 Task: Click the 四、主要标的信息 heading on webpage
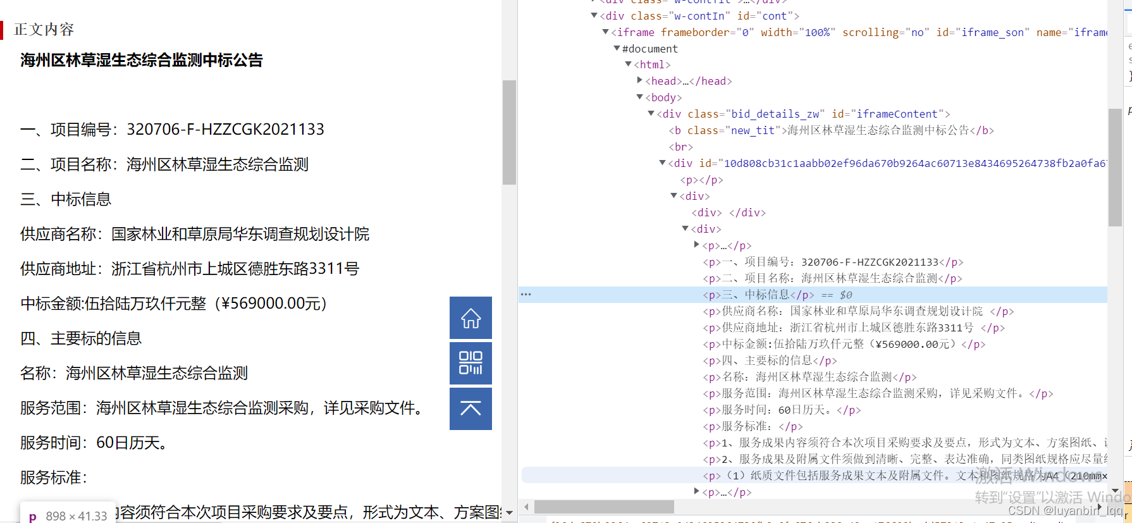pos(81,338)
